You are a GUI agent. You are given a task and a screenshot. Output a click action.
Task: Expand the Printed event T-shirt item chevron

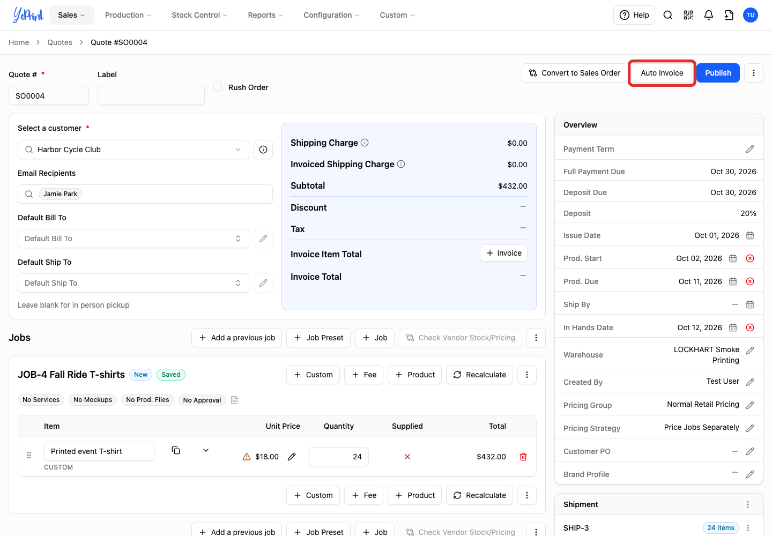206,450
